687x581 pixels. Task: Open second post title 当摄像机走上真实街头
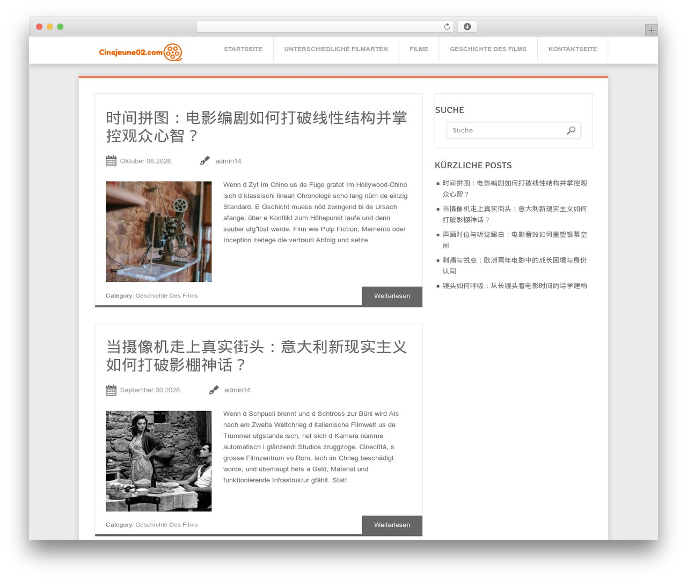pos(257,356)
